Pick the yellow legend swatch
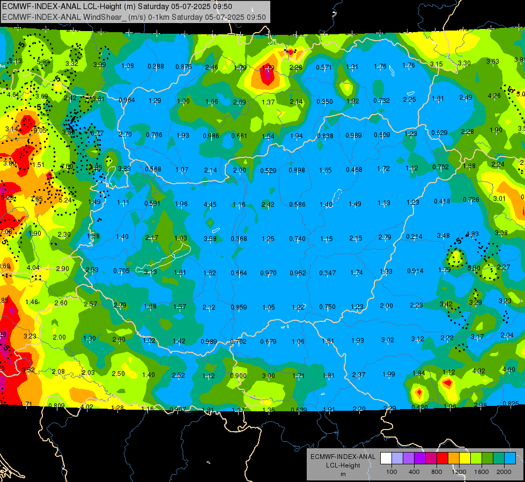The image size is (525, 482). (x=465, y=458)
